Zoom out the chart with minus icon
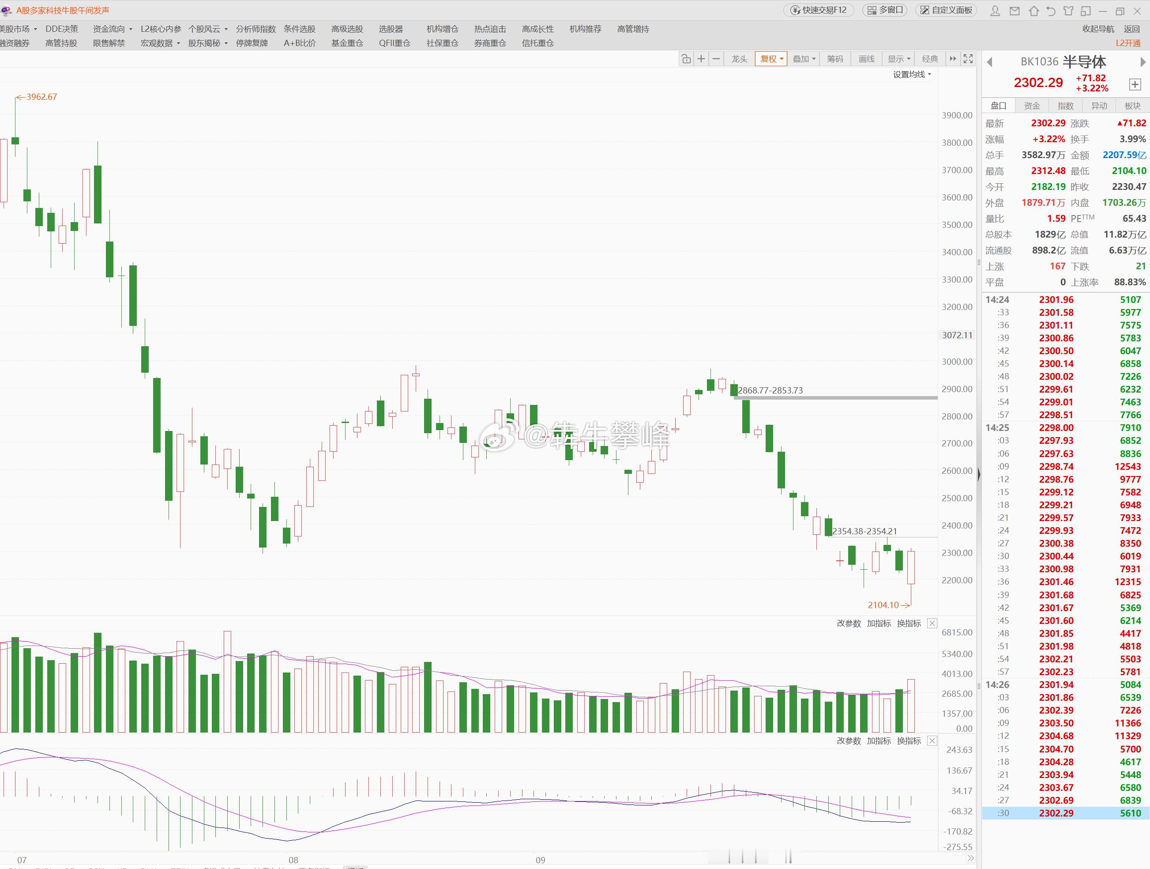 click(716, 59)
